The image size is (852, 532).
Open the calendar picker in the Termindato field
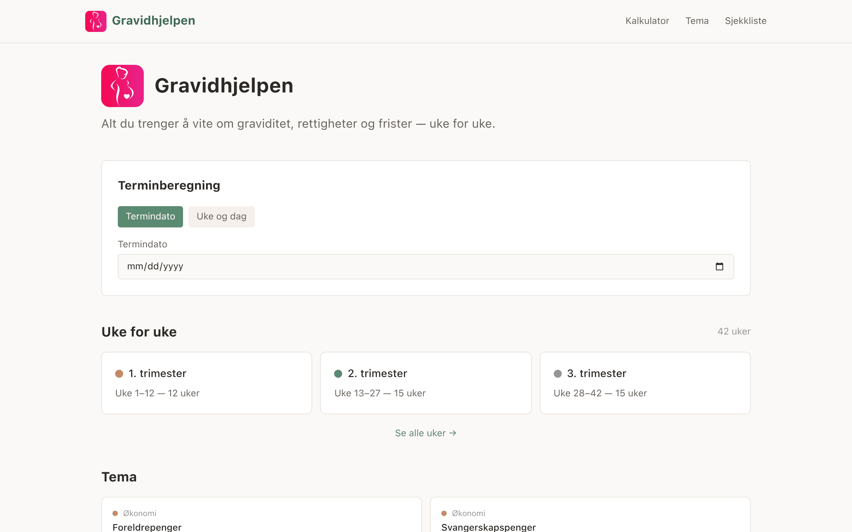pyautogui.click(x=720, y=266)
